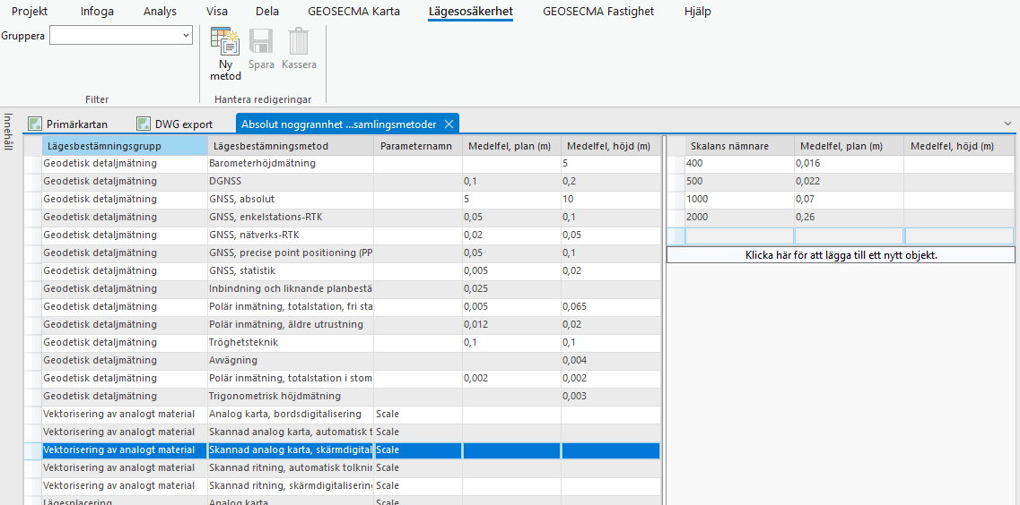The width and height of the screenshot is (1020, 505).
Task: Click the empty Skalans nämnare input cell
Action: tap(739, 236)
